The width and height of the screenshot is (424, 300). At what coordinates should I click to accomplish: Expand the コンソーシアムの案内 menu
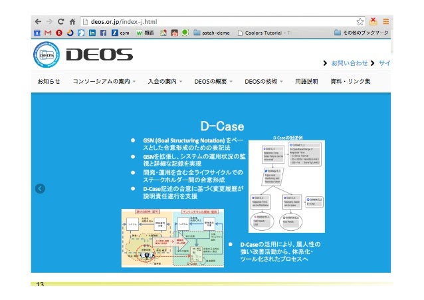click(x=104, y=81)
